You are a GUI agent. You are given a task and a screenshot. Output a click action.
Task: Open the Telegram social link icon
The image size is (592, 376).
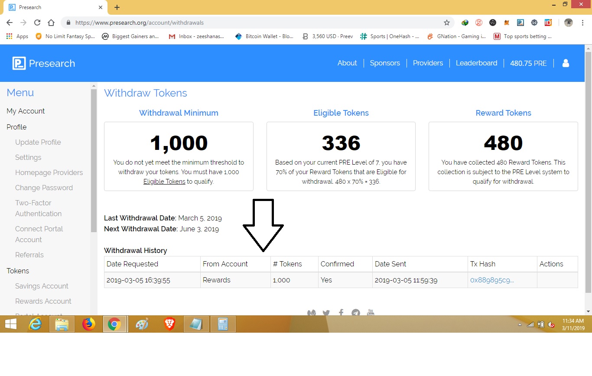click(356, 312)
